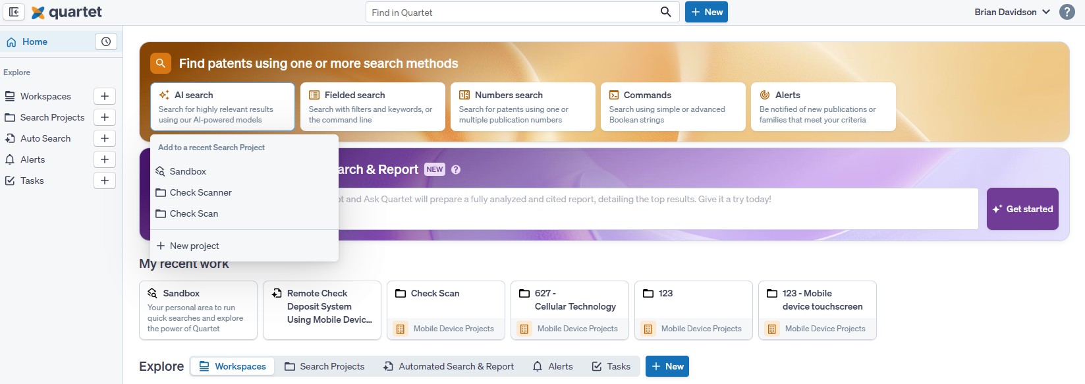Click the workspace icon on 123 - Mobile device touchscreen card
Screen dimensions: 1085x384
click(x=771, y=329)
